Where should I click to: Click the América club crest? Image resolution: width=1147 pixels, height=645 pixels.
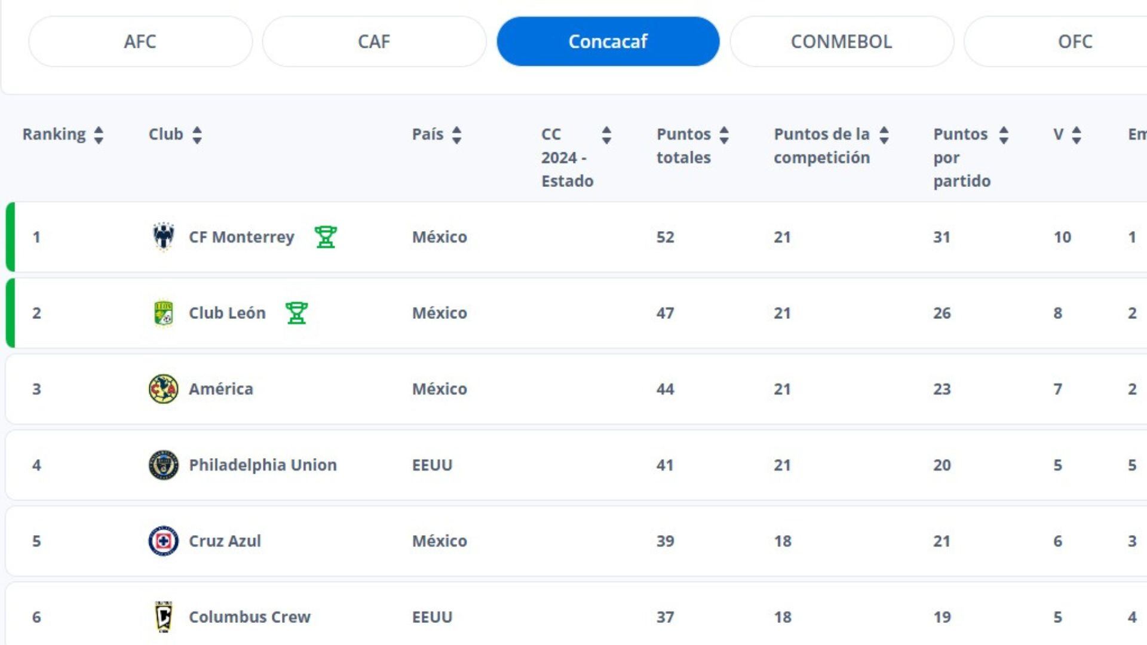[163, 389]
